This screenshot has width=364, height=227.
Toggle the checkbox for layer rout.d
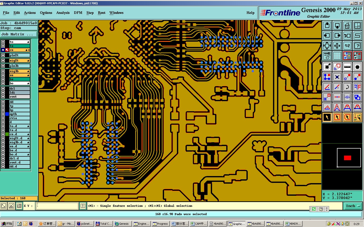[x=3, y=162]
